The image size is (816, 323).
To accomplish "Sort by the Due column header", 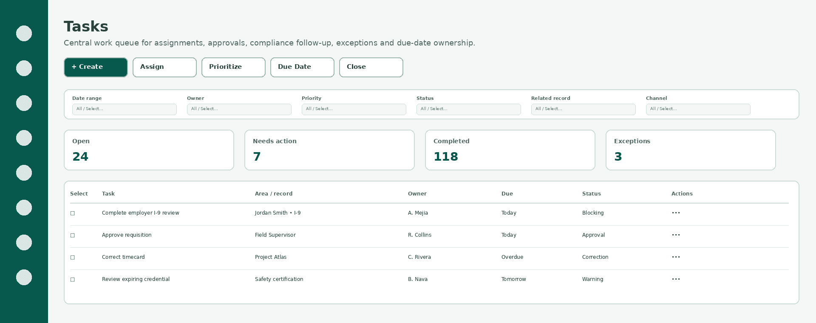I will tap(507, 194).
